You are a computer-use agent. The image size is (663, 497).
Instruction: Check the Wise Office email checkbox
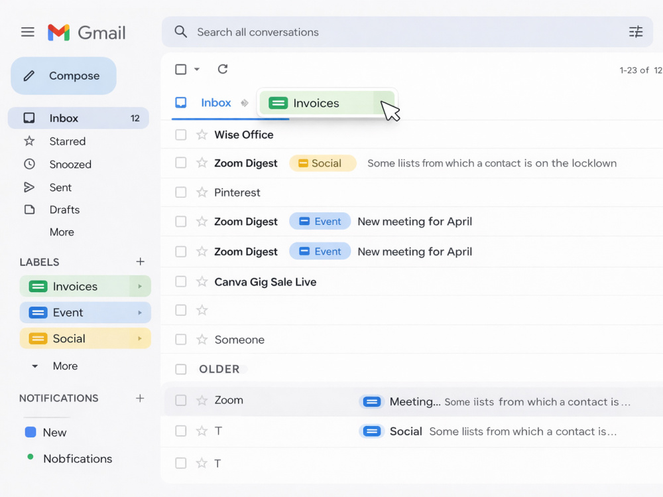click(181, 135)
